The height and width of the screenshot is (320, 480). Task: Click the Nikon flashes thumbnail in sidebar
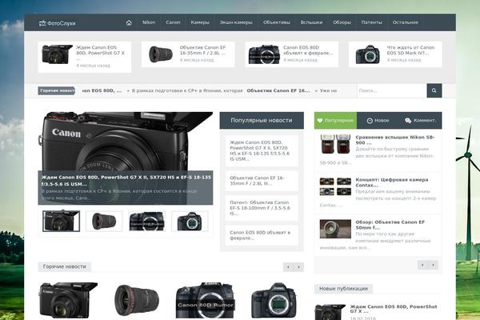click(335, 144)
